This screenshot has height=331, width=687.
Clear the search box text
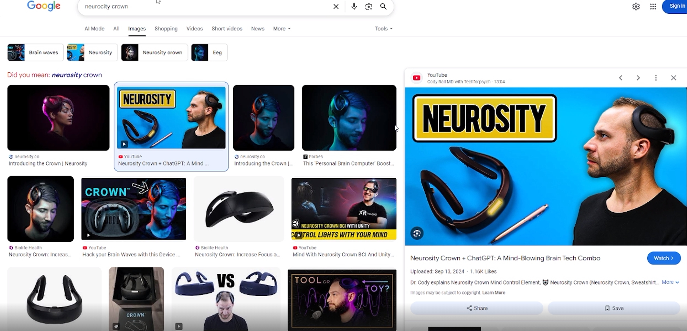336,7
